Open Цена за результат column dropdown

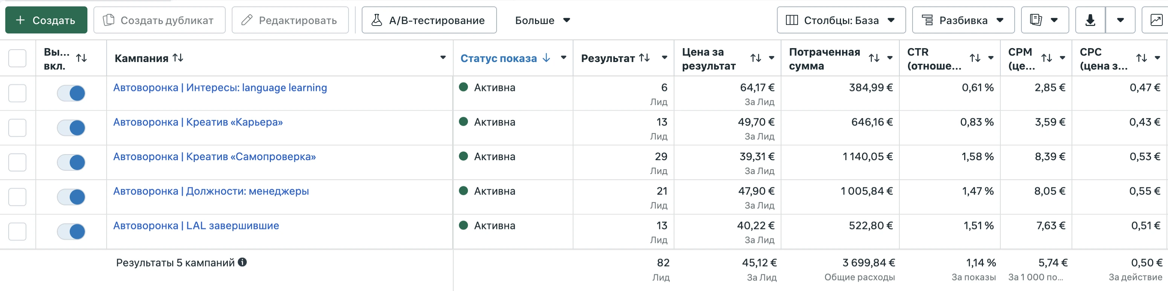tap(771, 58)
